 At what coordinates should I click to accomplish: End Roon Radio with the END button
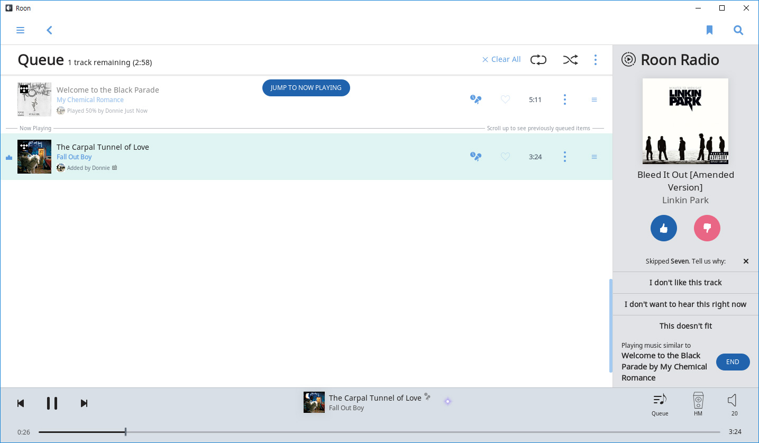point(733,362)
